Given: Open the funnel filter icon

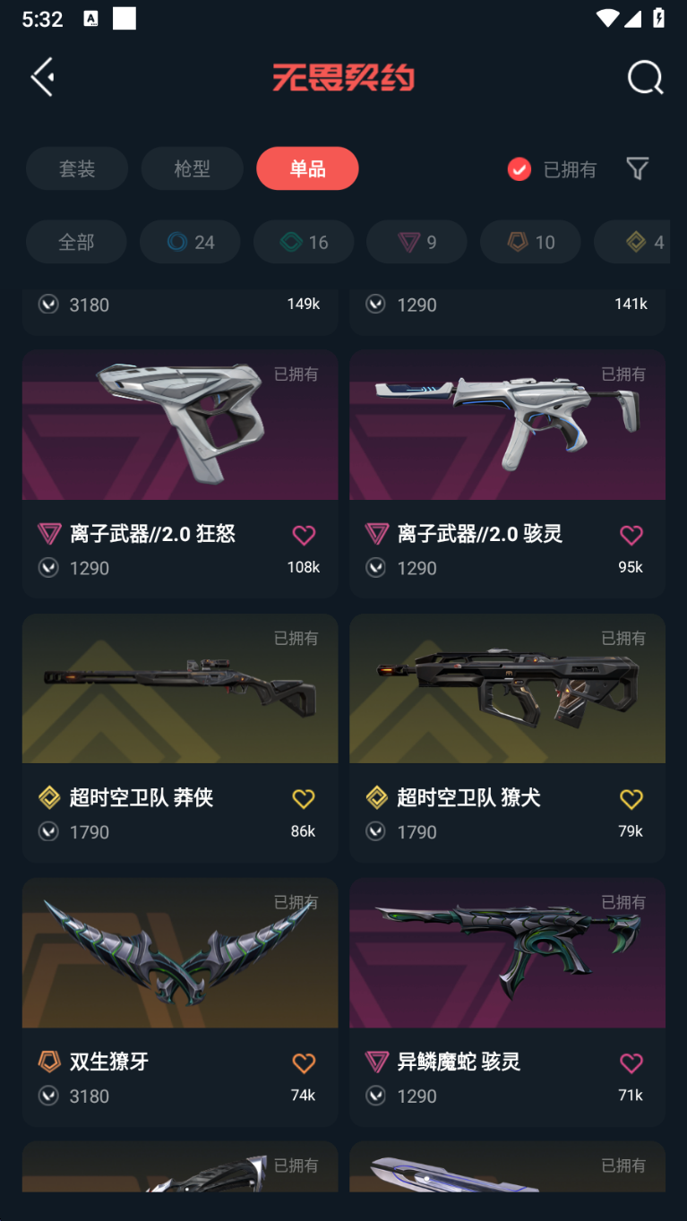Looking at the screenshot, I should [637, 168].
